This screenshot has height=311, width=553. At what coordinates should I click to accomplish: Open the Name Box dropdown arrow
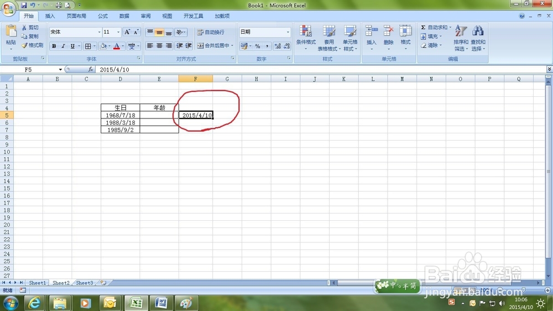(60, 70)
